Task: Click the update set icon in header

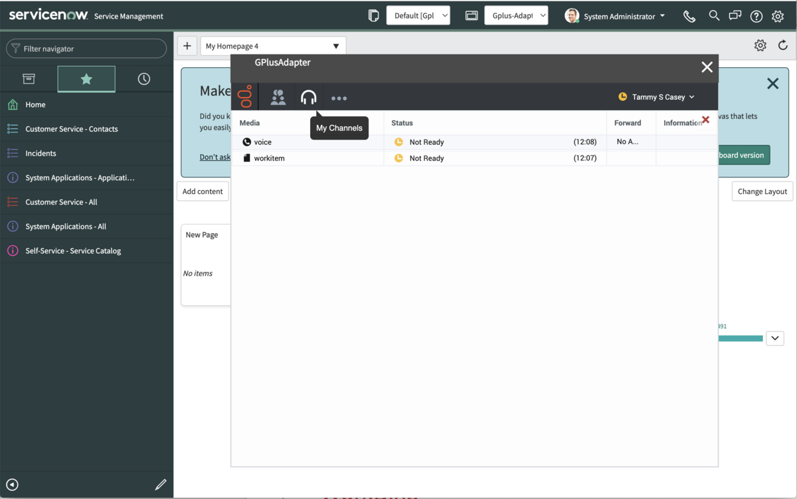Action: (x=374, y=15)
